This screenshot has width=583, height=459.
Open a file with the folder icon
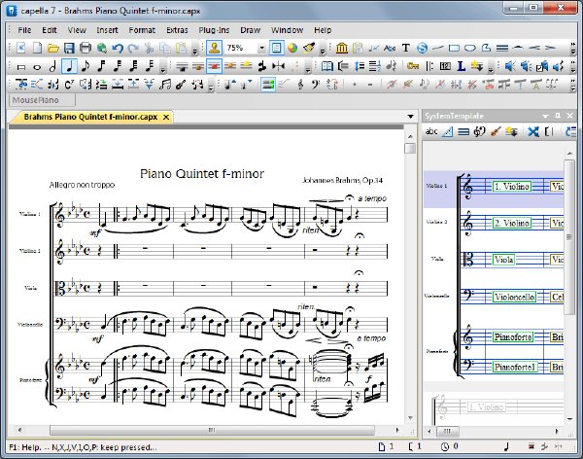coord(53,48)
